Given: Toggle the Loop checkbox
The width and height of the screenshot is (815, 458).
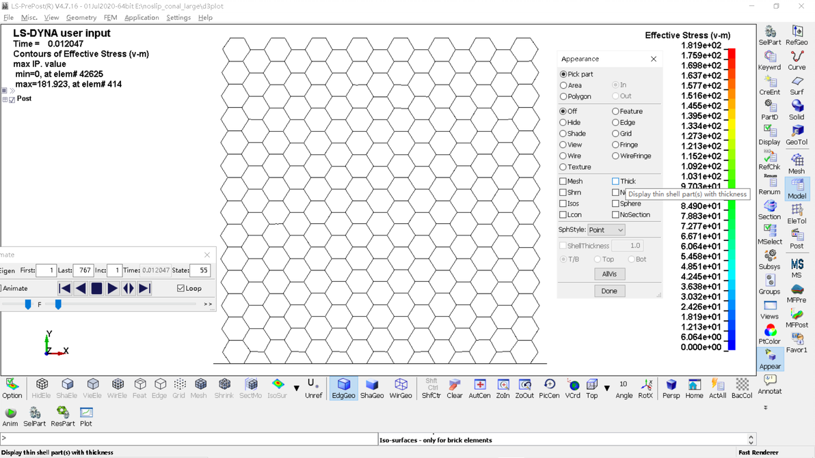Looking at the screenshot, I should pyautogui.click(x=181, y=289).
